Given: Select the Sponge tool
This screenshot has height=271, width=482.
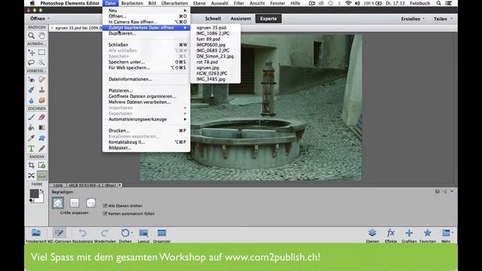Looking at the screenshot, I should pyautogui.click(x=42, y=100).
